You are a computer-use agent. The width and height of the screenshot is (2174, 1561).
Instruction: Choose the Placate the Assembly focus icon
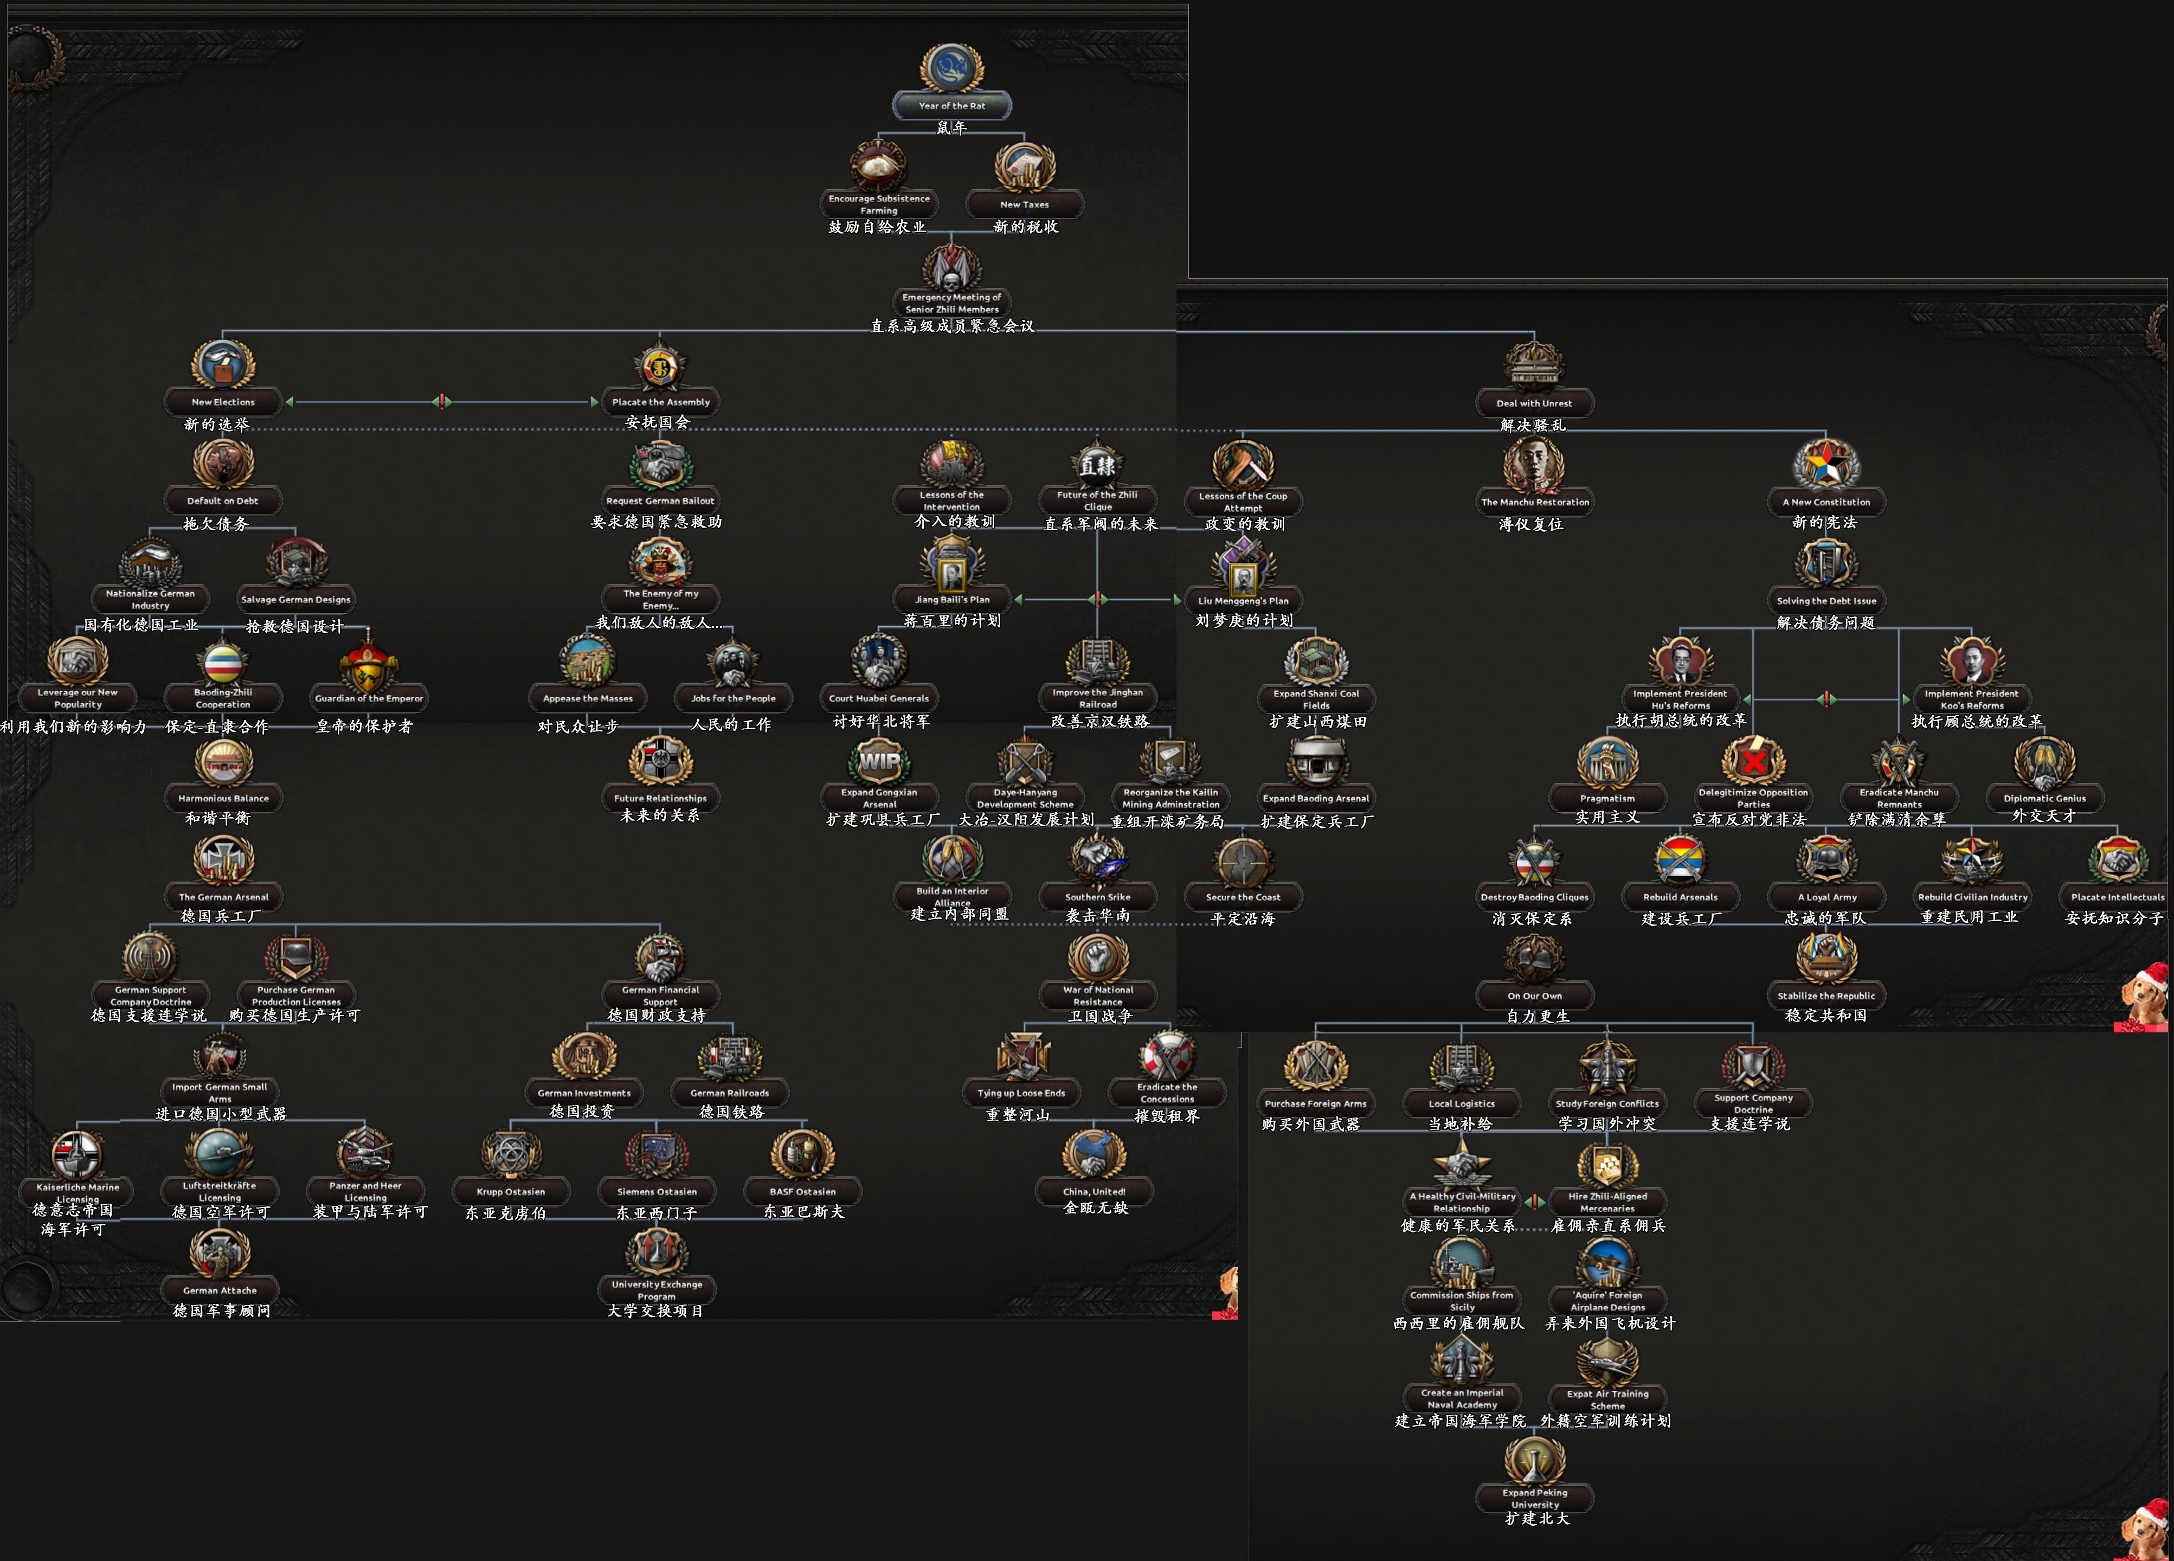[660, 367]
